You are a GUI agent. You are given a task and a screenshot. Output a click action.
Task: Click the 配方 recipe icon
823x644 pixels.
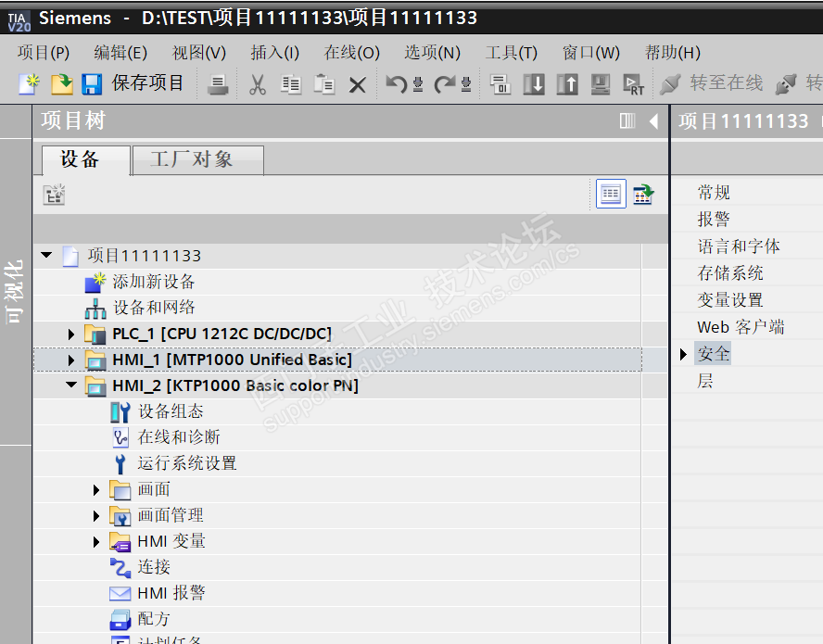pos(120,619)
